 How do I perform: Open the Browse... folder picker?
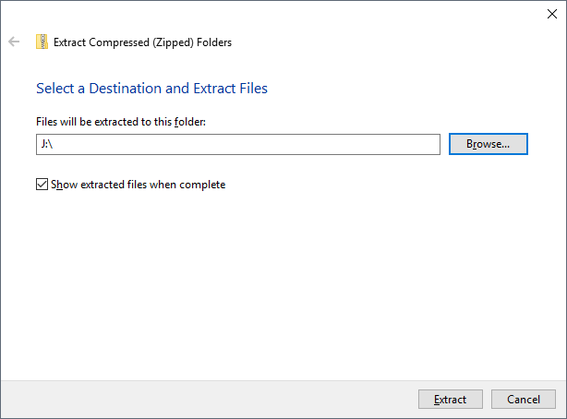[489, 144]
